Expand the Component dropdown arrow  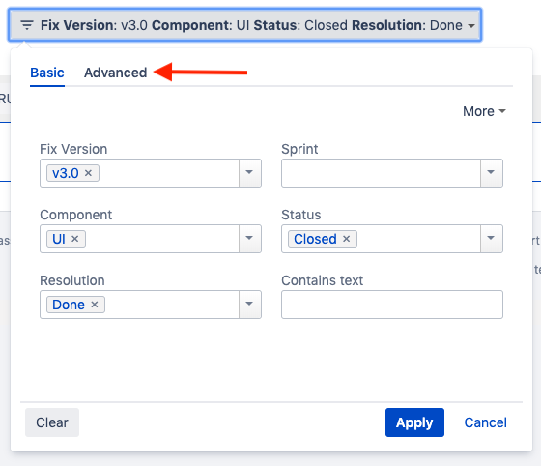coord(250,239)
